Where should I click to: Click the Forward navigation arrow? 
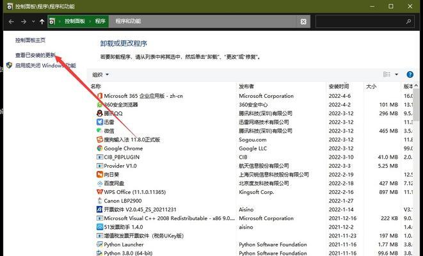pyautogui.click(x=24, y=22)
